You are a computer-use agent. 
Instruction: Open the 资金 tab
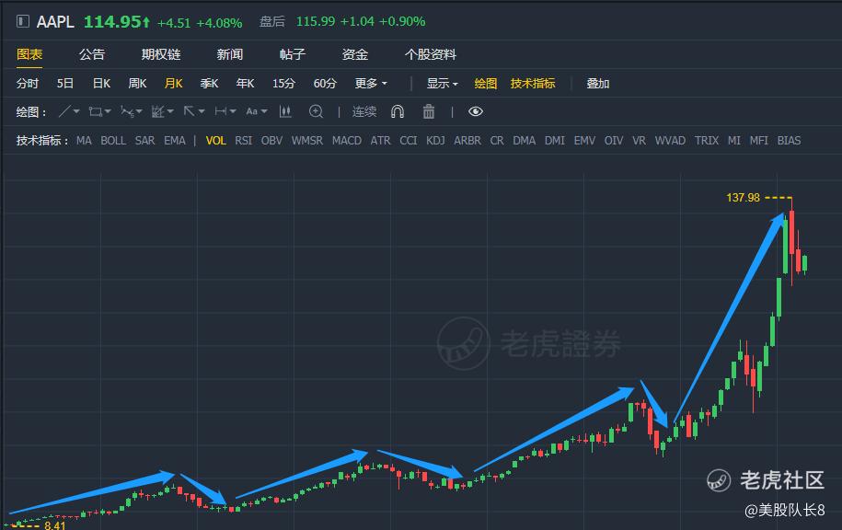(x=355, y=54)
